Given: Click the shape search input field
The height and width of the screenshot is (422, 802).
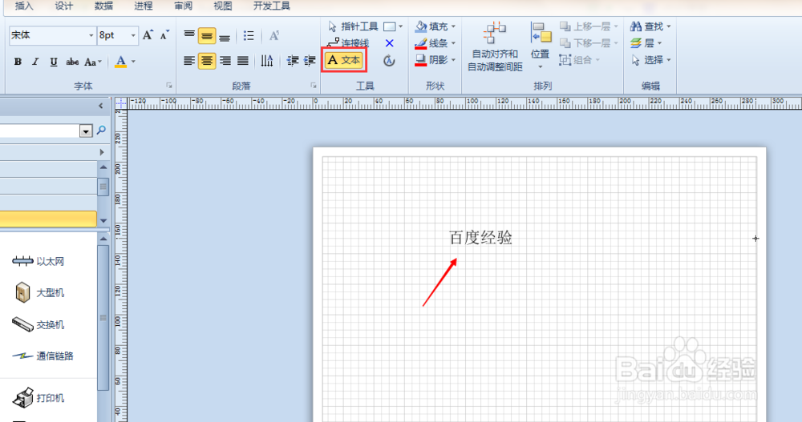Looking at the screenshot, I should pos(39,131).
